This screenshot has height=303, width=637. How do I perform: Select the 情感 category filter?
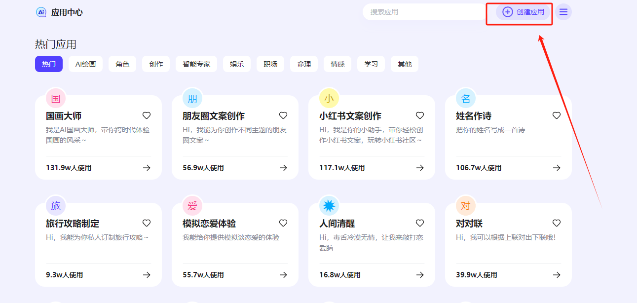click(x=337, y=64)
